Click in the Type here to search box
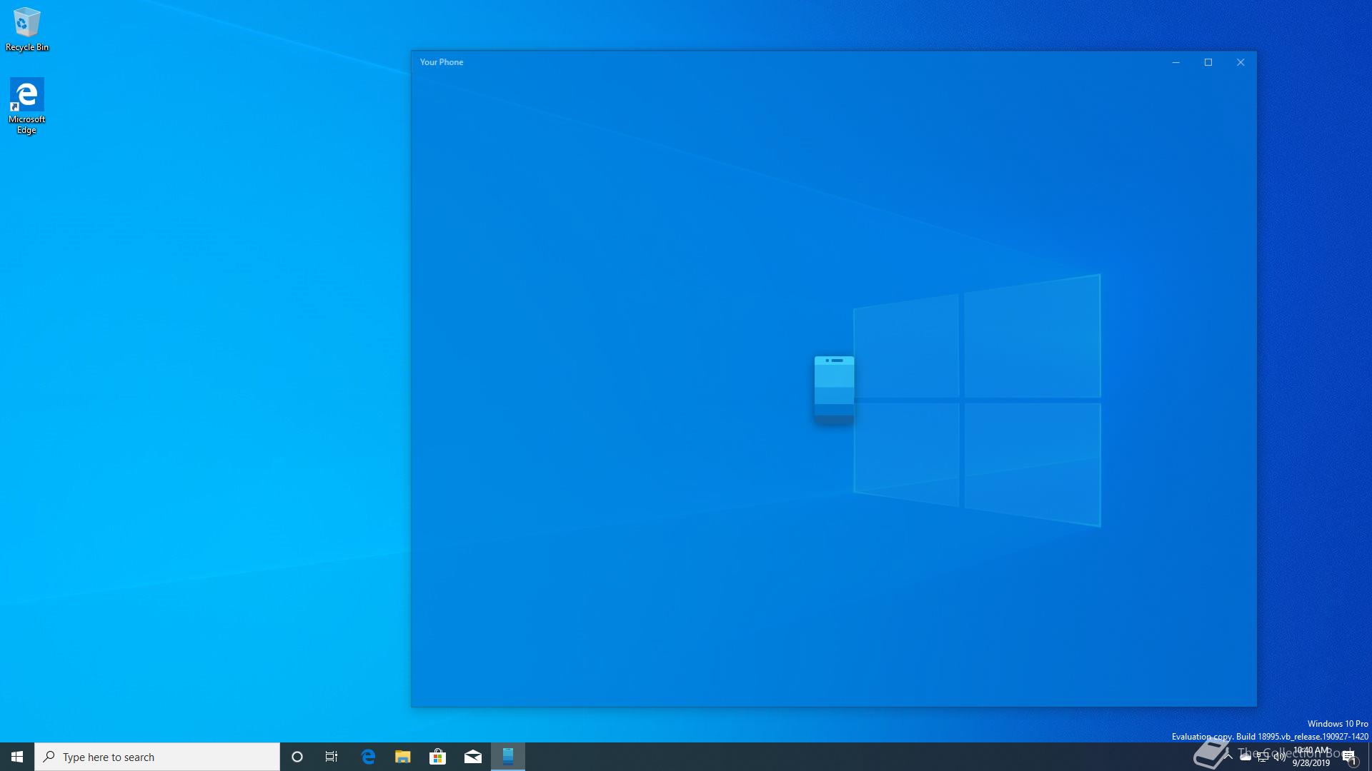The width and height of the screenshot is (1372, 771). [x=157, y=757]
